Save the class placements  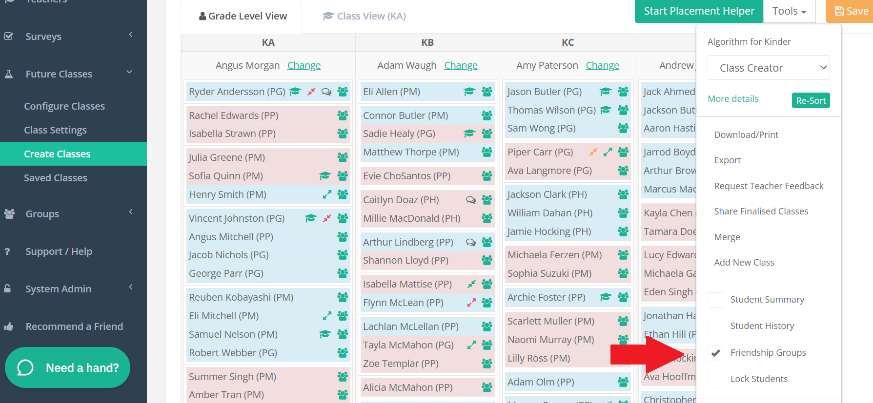[850, 11]
